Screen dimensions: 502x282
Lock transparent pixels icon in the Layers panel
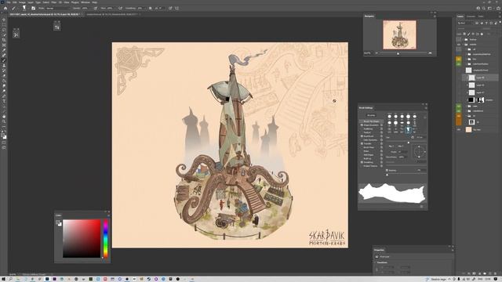(464, 34)
